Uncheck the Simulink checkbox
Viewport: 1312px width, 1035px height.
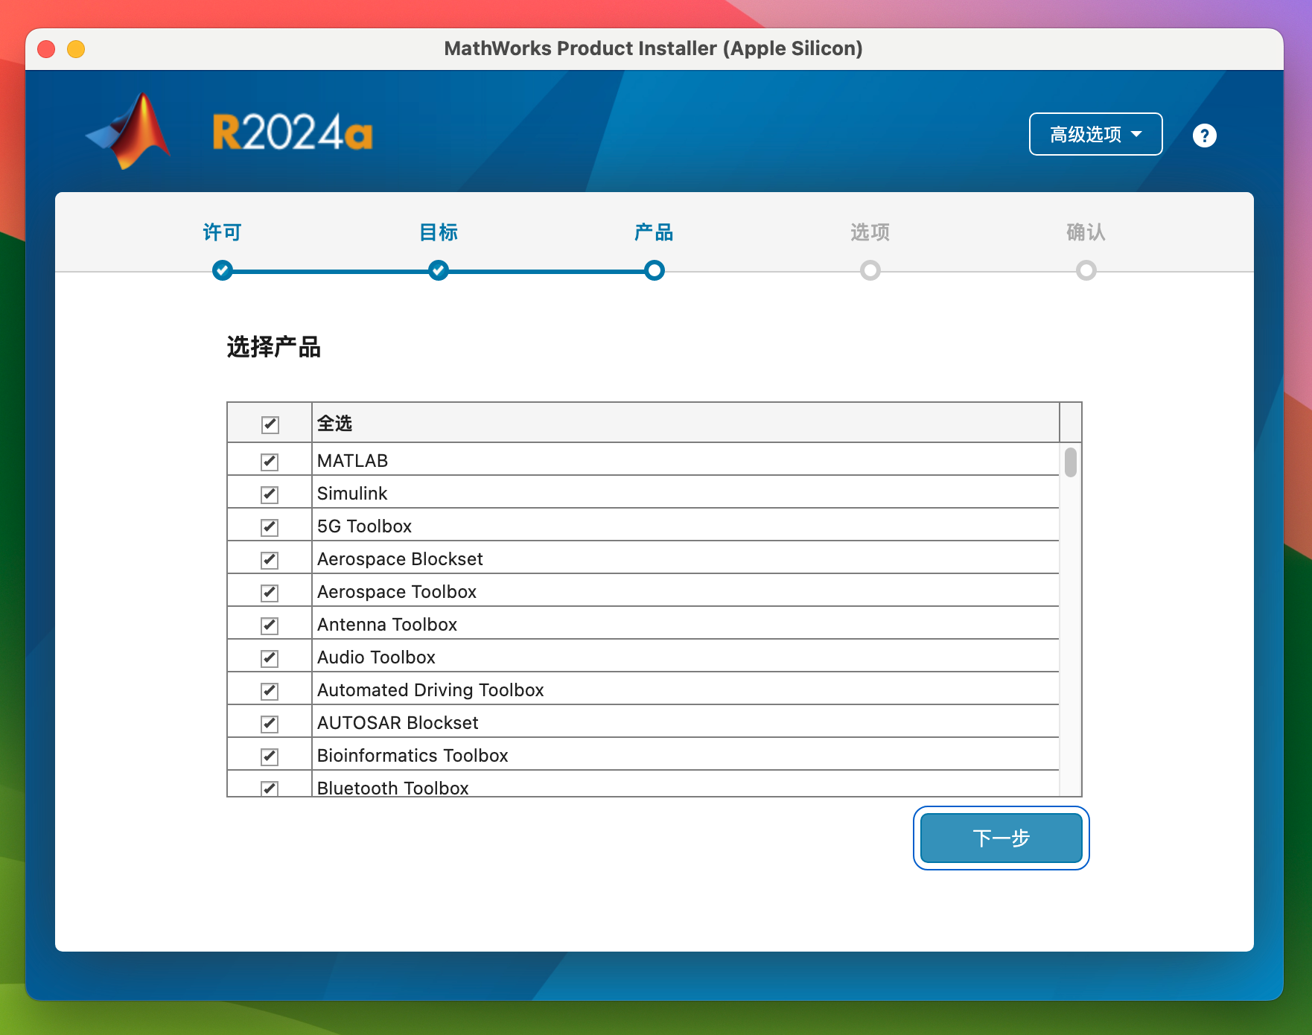point(270,494)
